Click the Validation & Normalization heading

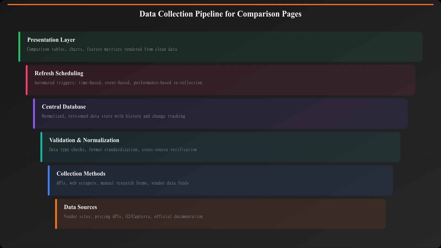point(84,140)
